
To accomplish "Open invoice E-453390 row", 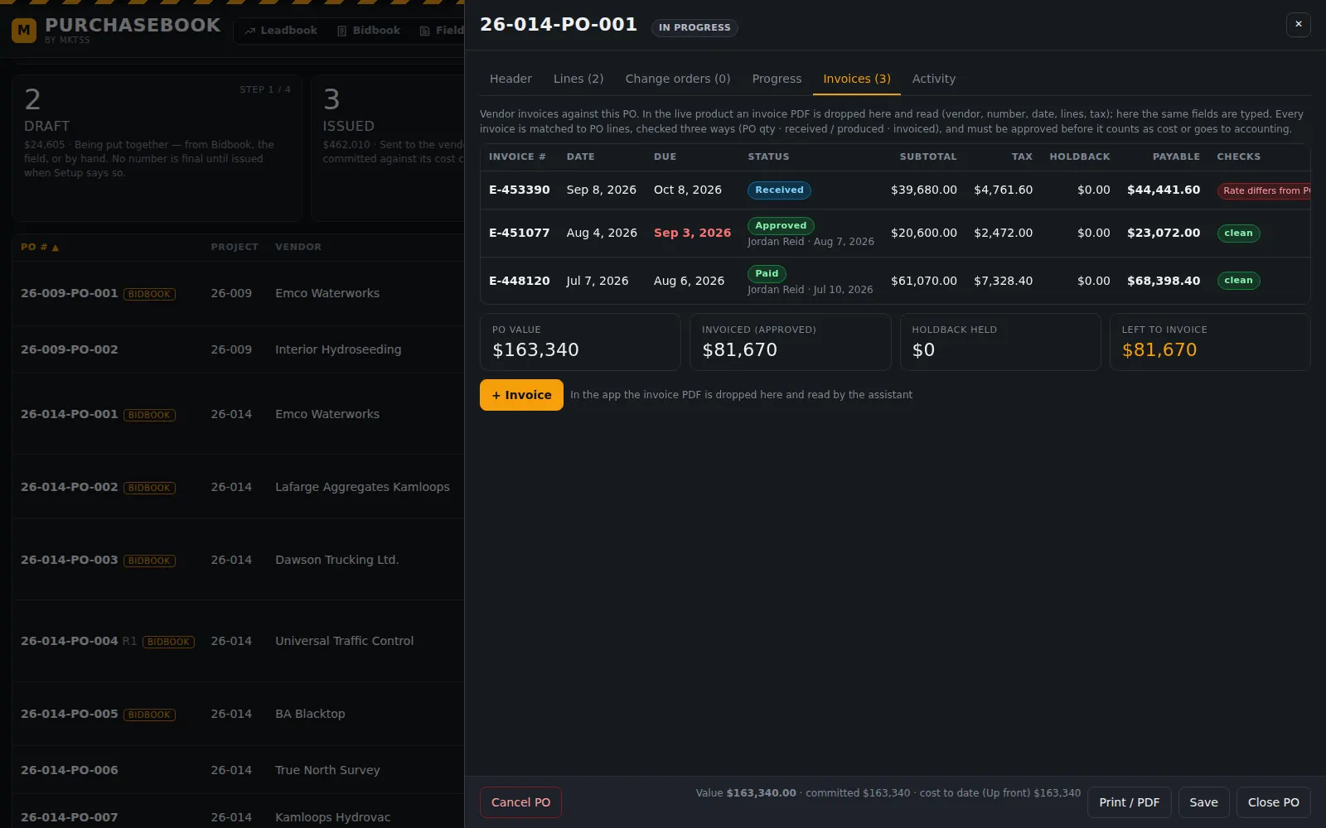I will tap(895, 190).
